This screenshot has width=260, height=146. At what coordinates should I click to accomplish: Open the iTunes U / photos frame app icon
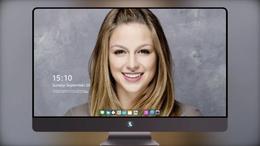(136, 113)
